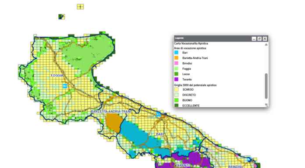Click the Taranto purple legend swatch

tap(176, 79)
